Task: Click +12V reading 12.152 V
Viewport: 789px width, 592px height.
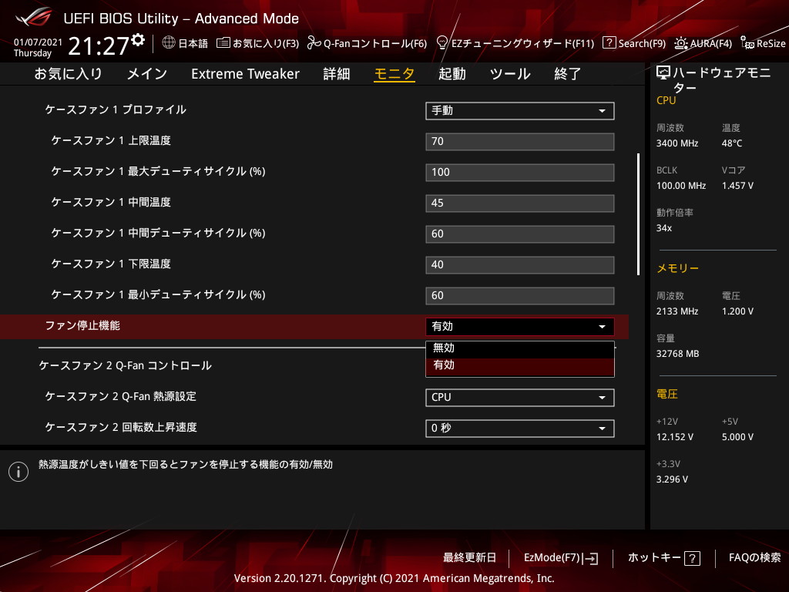Action: point(675,437)
